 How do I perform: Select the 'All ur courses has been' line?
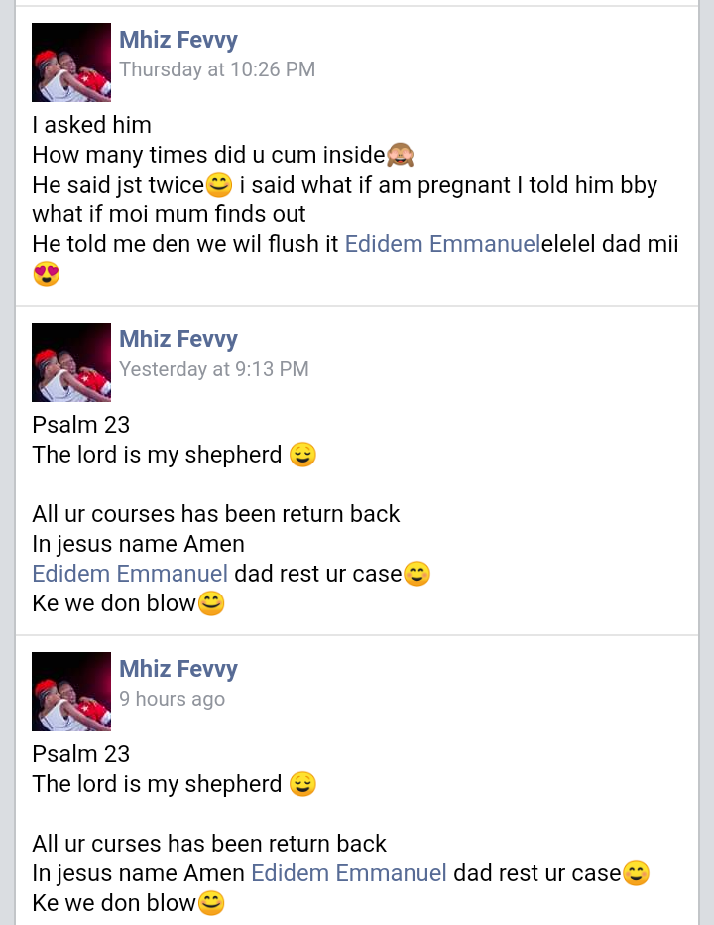pos(216,514)
